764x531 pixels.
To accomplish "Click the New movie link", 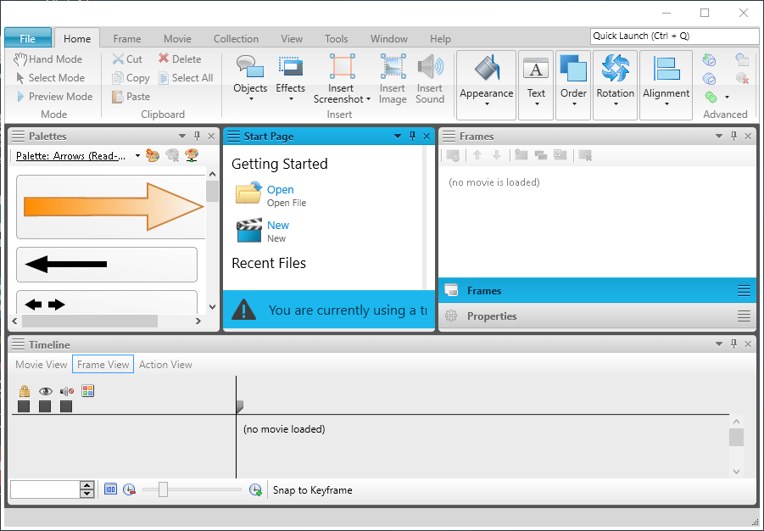I will coord(278,225).
